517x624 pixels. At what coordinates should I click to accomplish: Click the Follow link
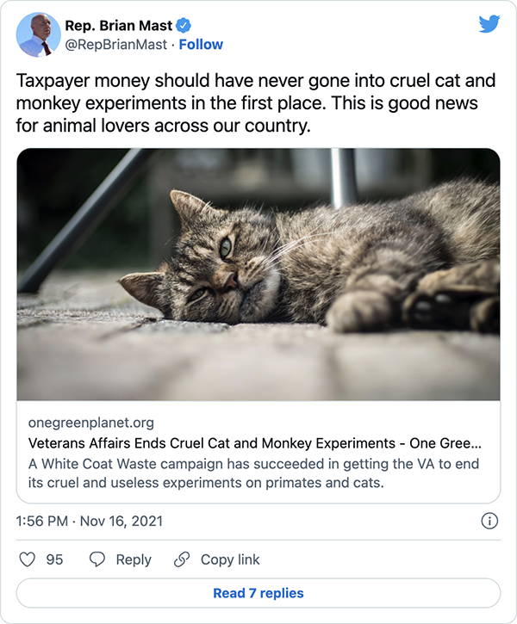pyautogui.click(x=201, y=45)
